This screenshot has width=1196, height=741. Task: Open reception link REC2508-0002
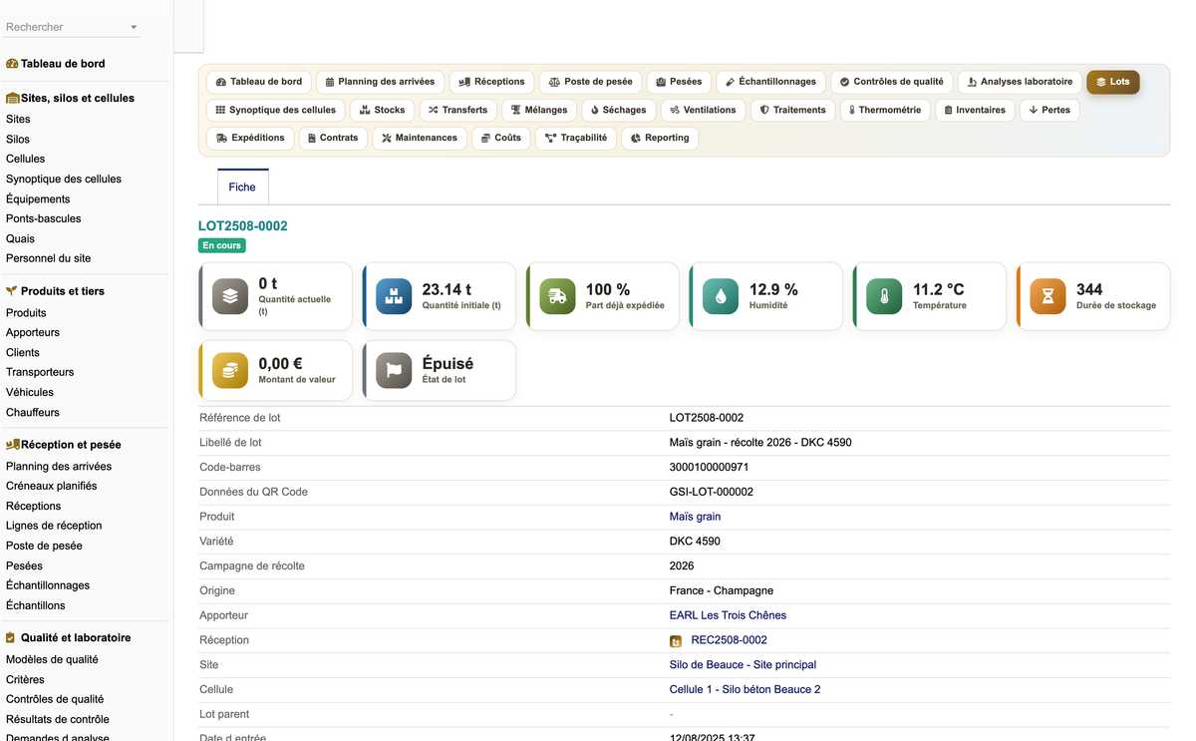tap(729, 640)
